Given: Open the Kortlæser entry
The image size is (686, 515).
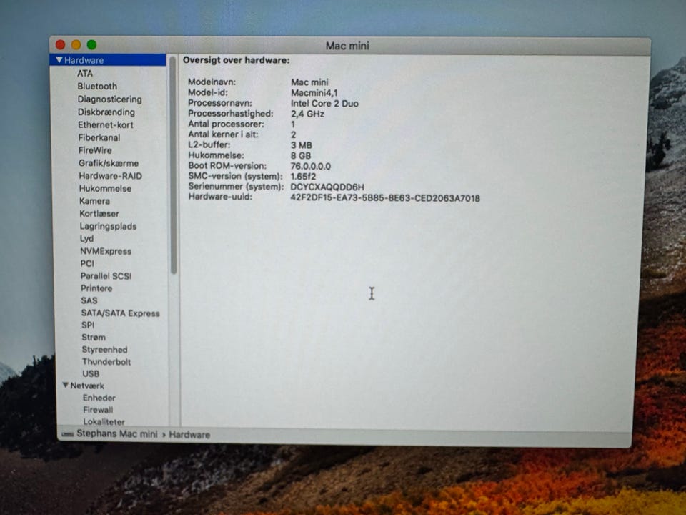Looking at the screenshot, I should point(99,214).
